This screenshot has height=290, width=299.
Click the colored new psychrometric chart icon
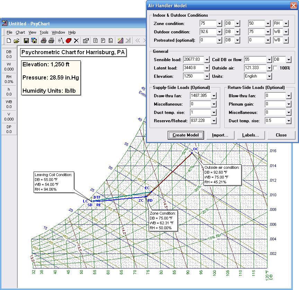(x=120, y=41)
